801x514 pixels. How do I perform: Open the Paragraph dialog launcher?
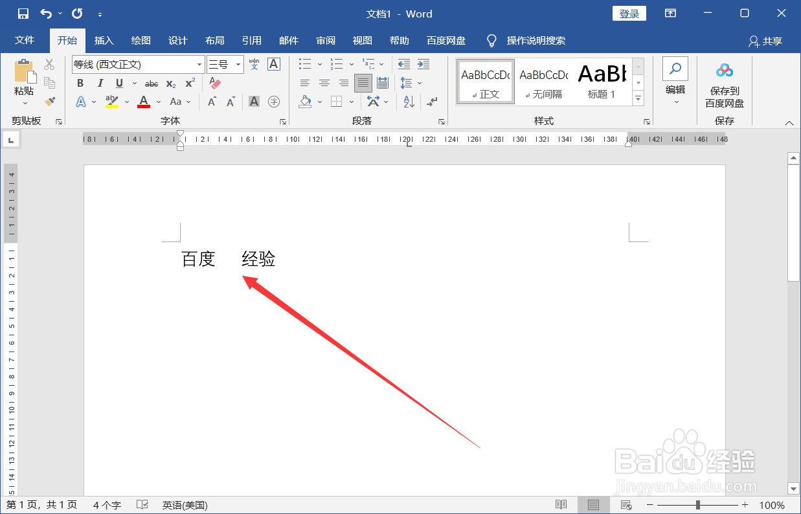[x=442, y=122]
